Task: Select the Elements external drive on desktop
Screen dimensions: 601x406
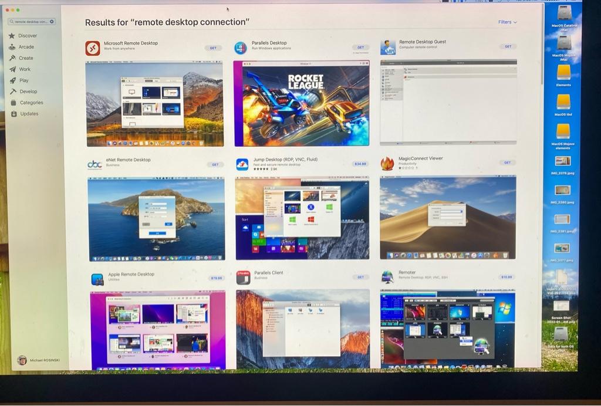Action: point(563,76)
